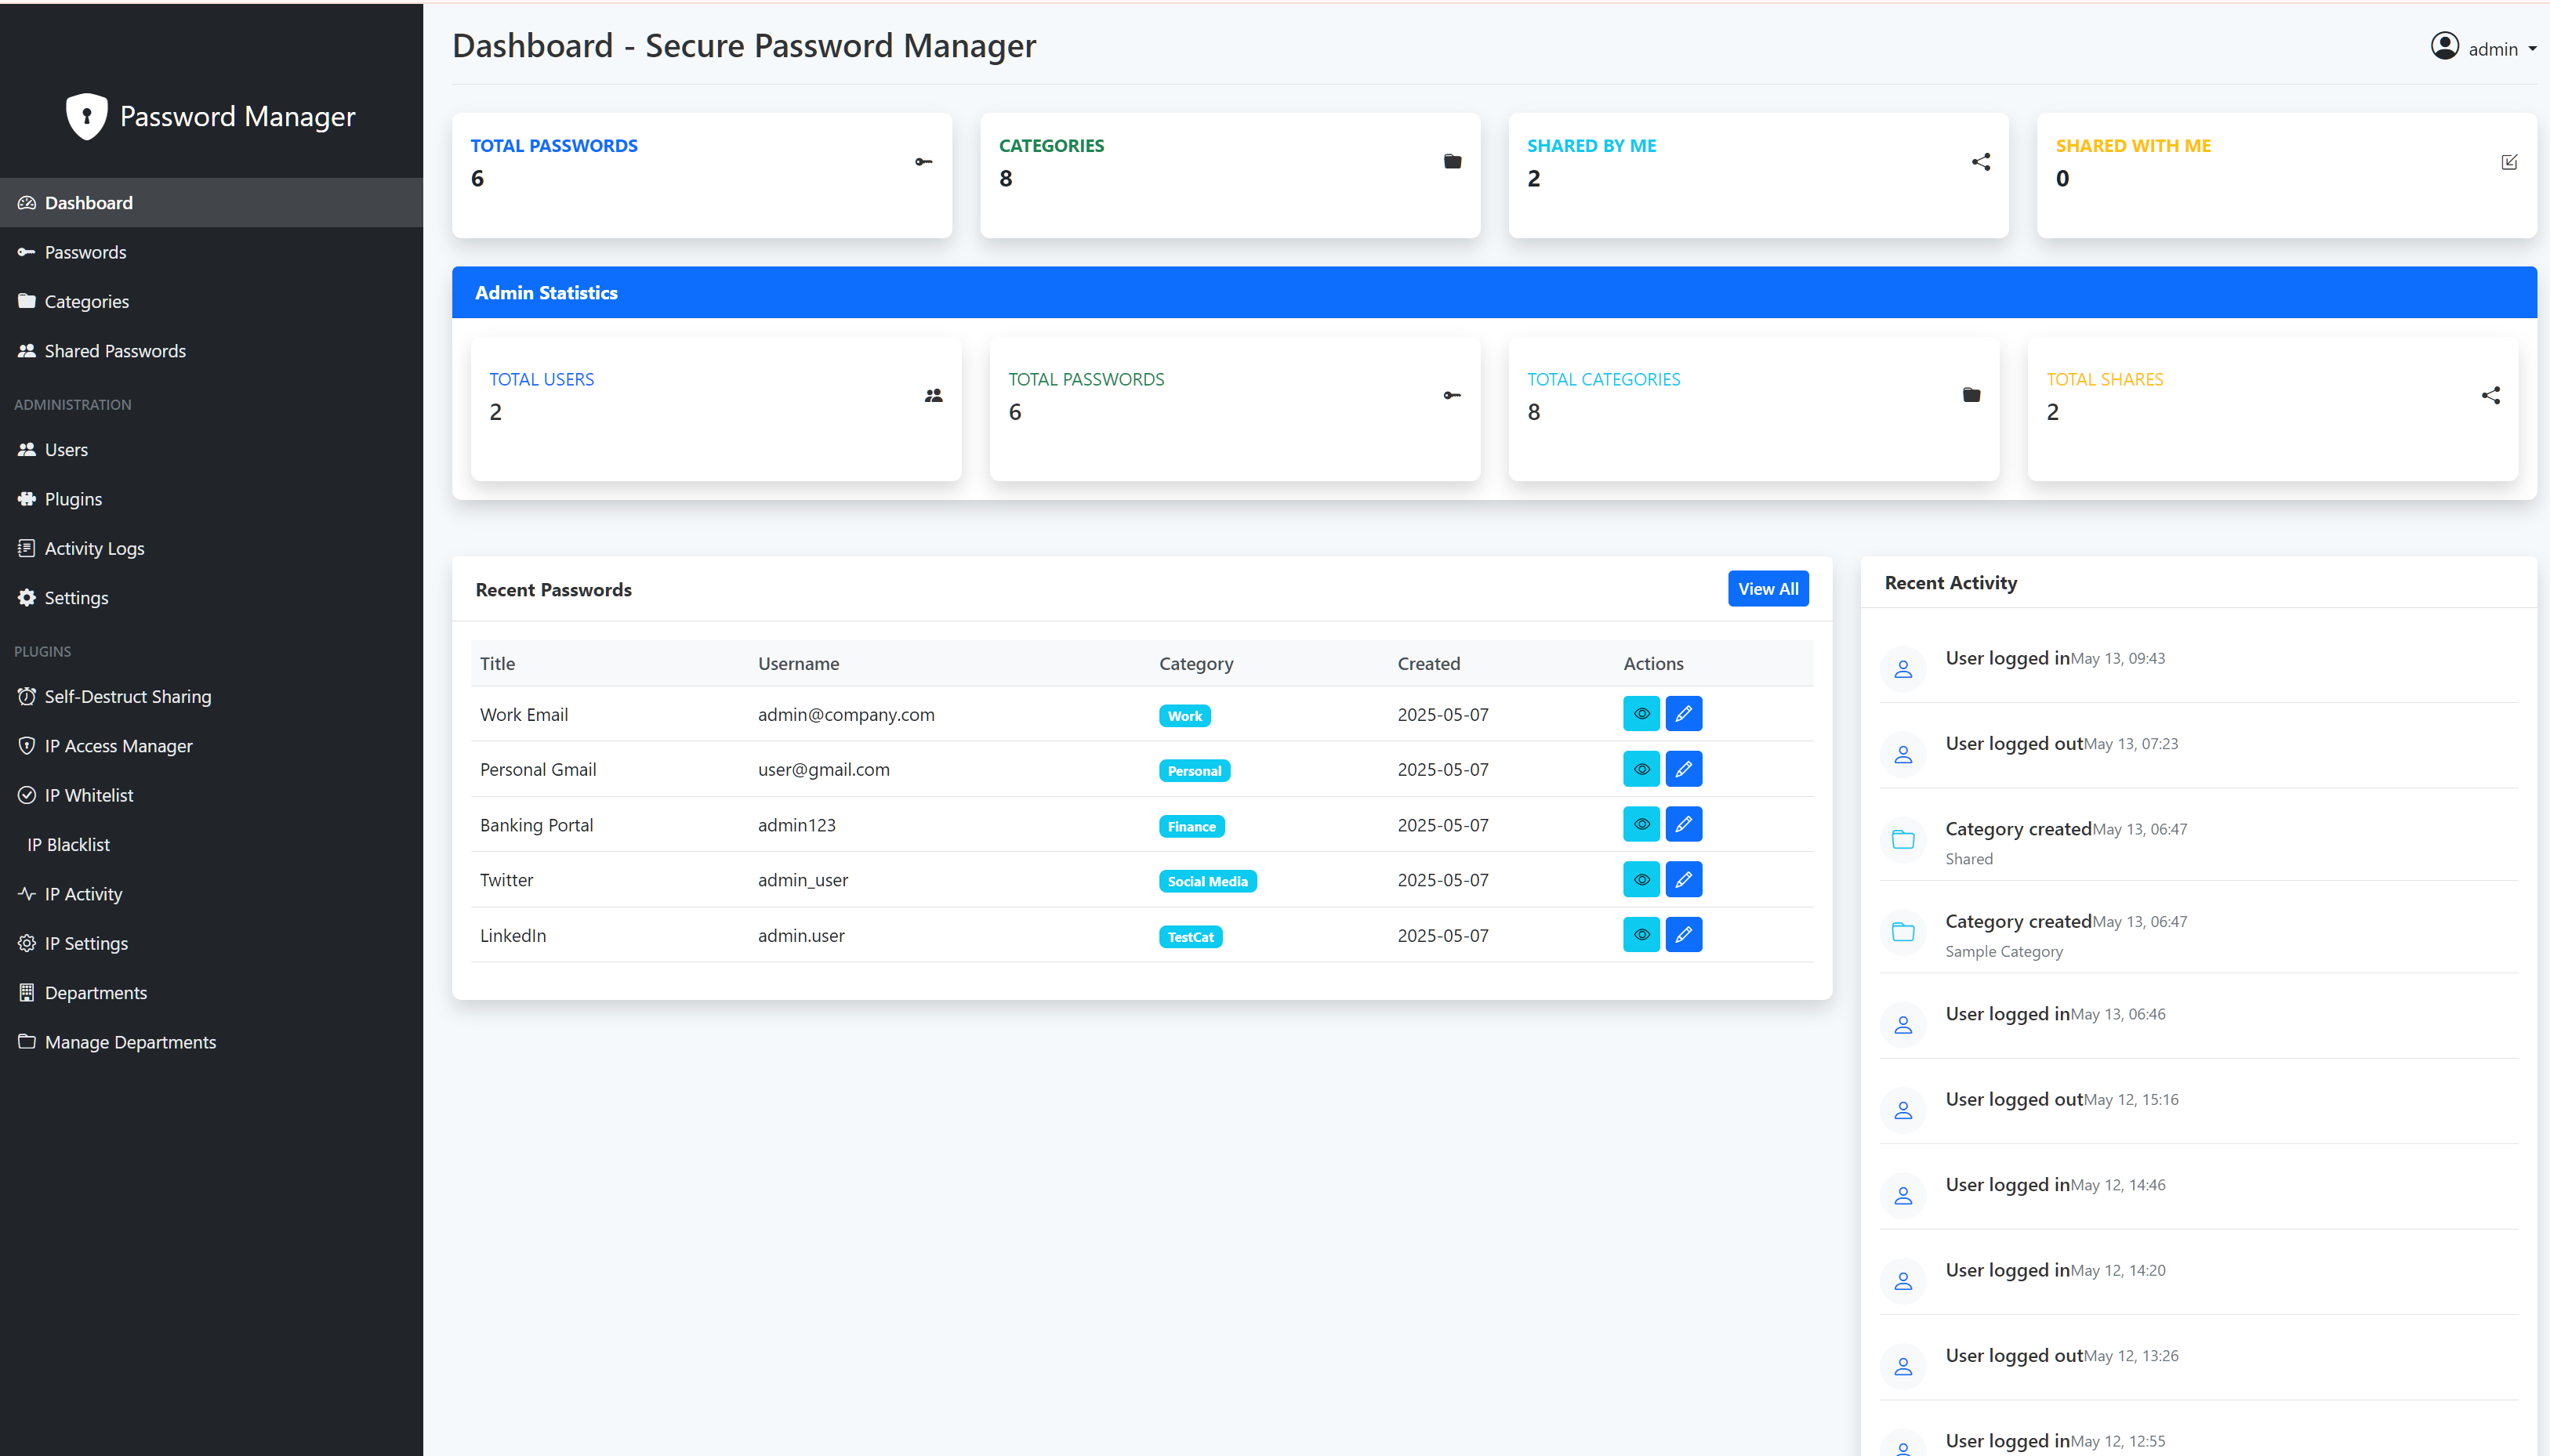Viewport: 2550px width, 1456px height.
Task: Click View All recent passwords button
Action: point(1767,589)
